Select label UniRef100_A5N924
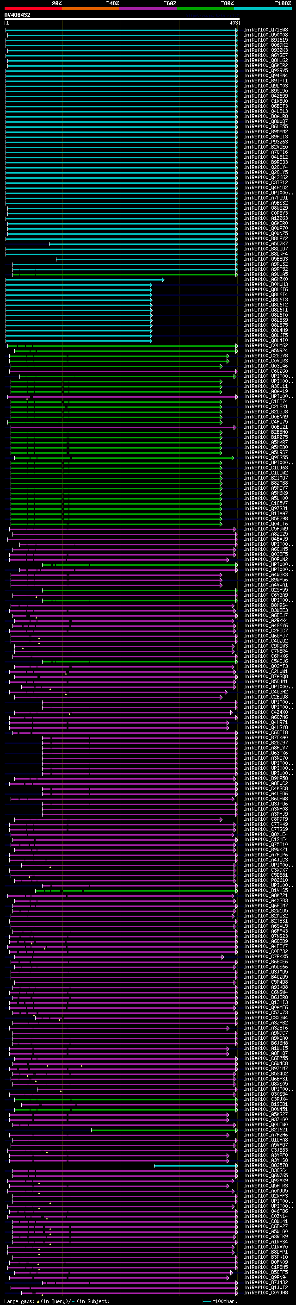Screen dimensions: 296x1305 click(x=265, y=350)
